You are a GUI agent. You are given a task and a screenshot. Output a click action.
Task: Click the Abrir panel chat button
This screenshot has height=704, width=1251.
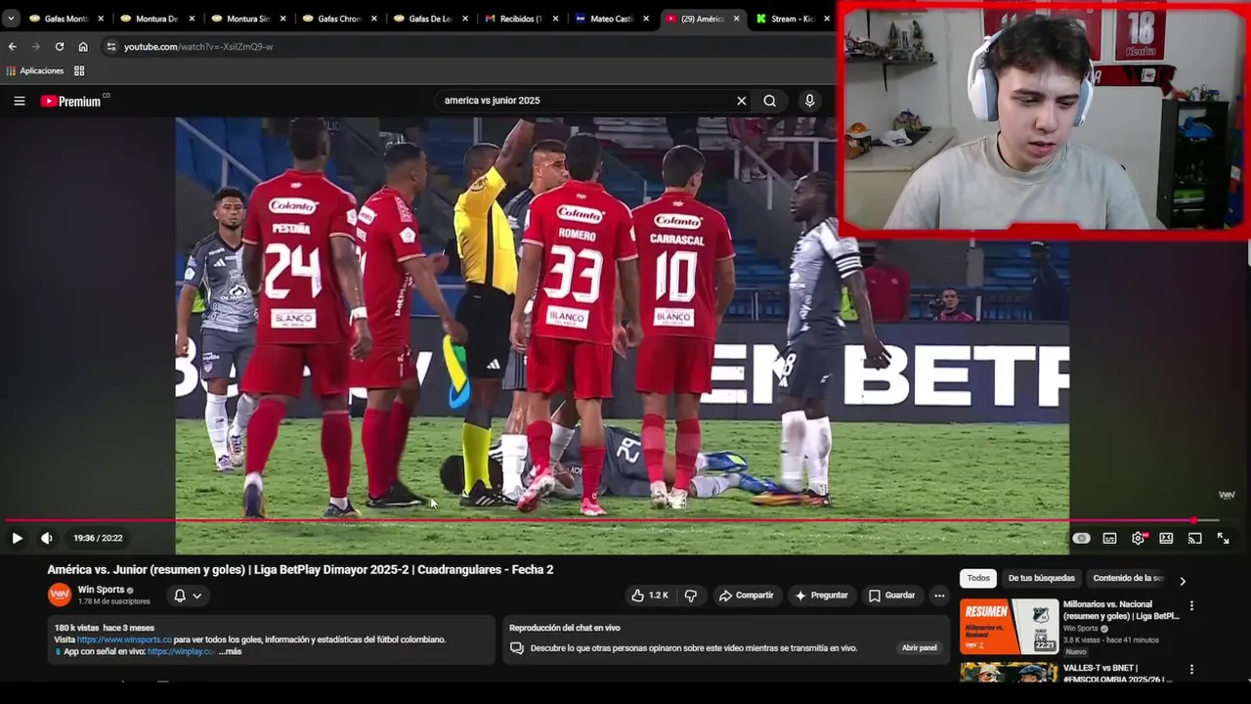coord(919,648)
